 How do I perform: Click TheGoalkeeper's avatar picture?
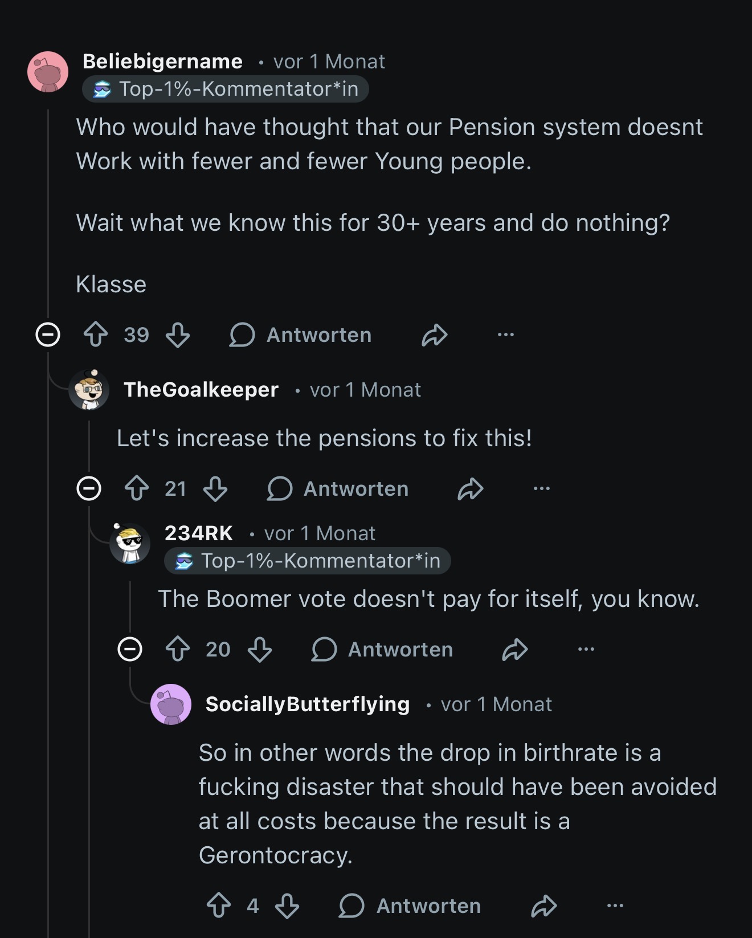coord(89,390)
